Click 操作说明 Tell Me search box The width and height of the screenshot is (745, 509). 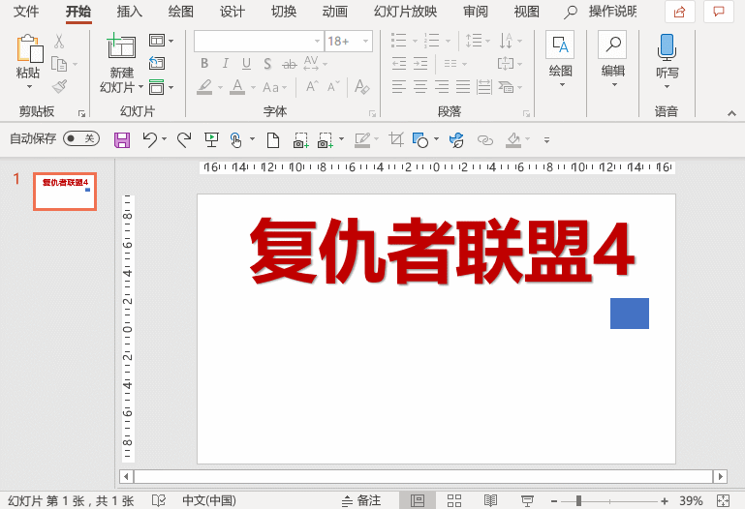[601, 12]
